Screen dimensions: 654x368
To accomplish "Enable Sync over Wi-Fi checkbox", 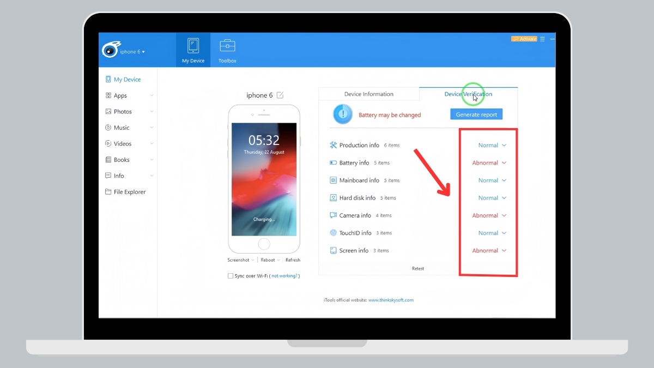I will 231,276.
